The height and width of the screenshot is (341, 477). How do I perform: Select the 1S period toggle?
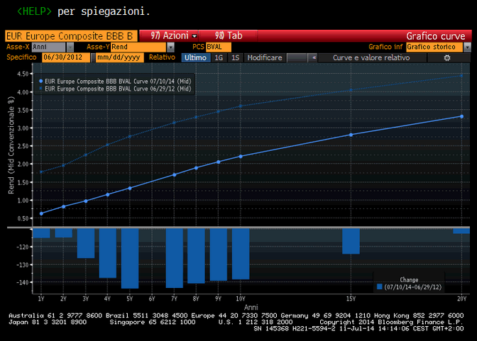[235, 57]
